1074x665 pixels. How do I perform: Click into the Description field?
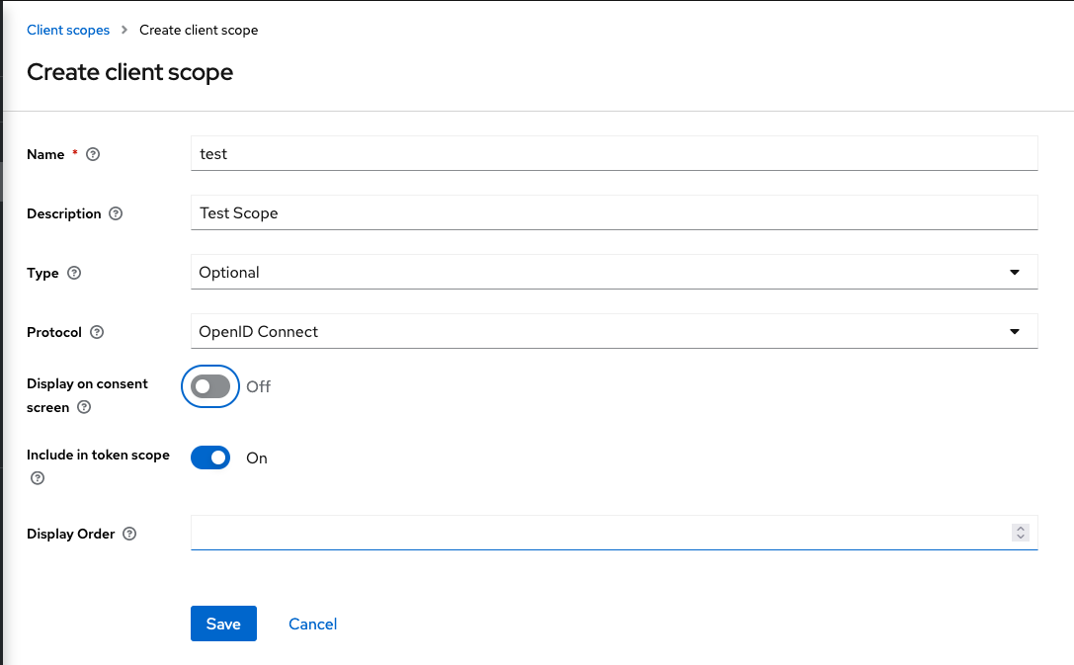pyautogui.click(x=613, y=213)
